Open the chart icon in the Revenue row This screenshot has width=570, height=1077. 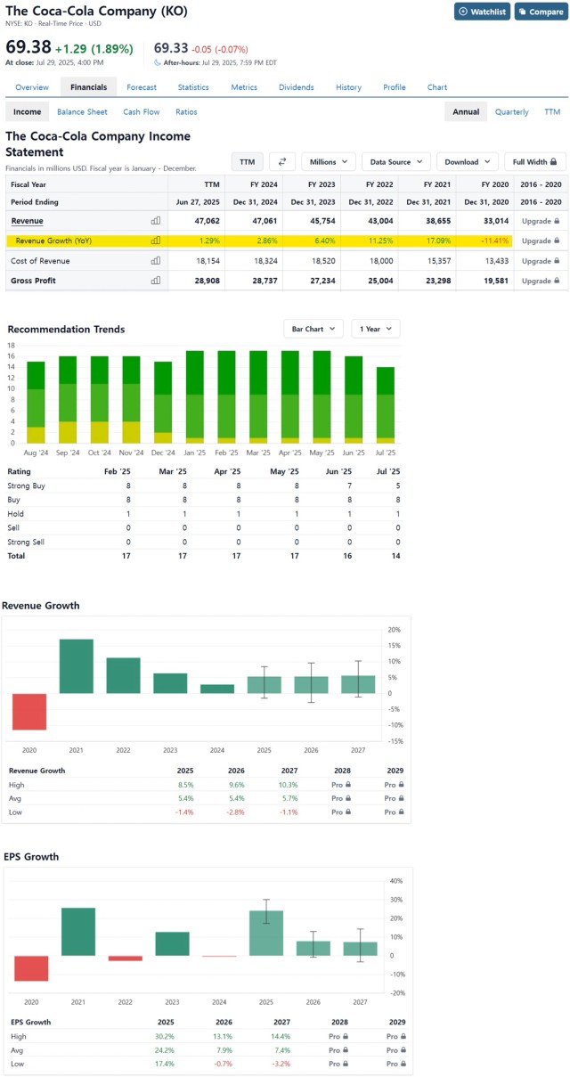[x=156, y=220]
